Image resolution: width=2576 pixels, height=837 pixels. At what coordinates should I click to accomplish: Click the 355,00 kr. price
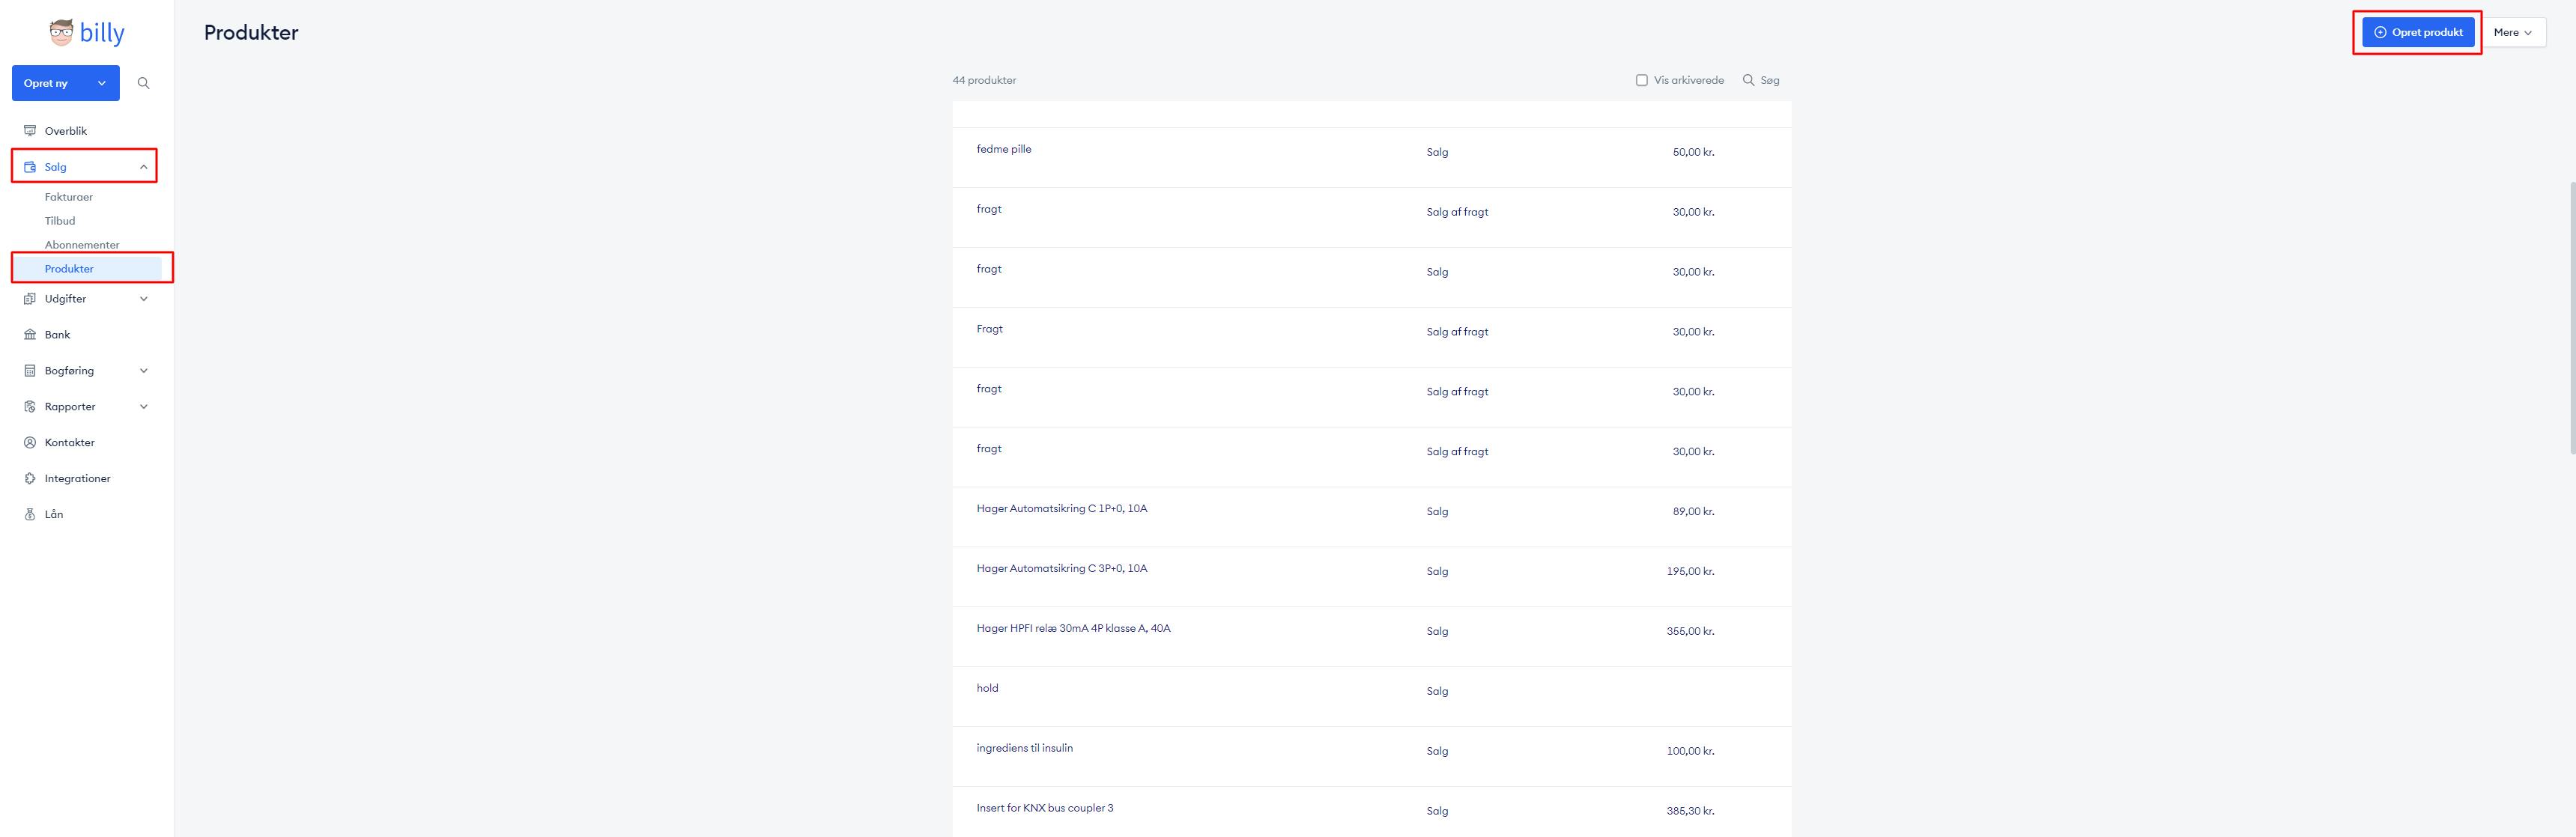(1690, 632)
